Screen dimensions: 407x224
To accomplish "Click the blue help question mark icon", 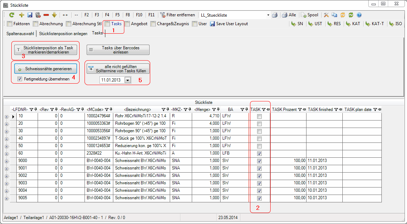I will pos(359,15).
